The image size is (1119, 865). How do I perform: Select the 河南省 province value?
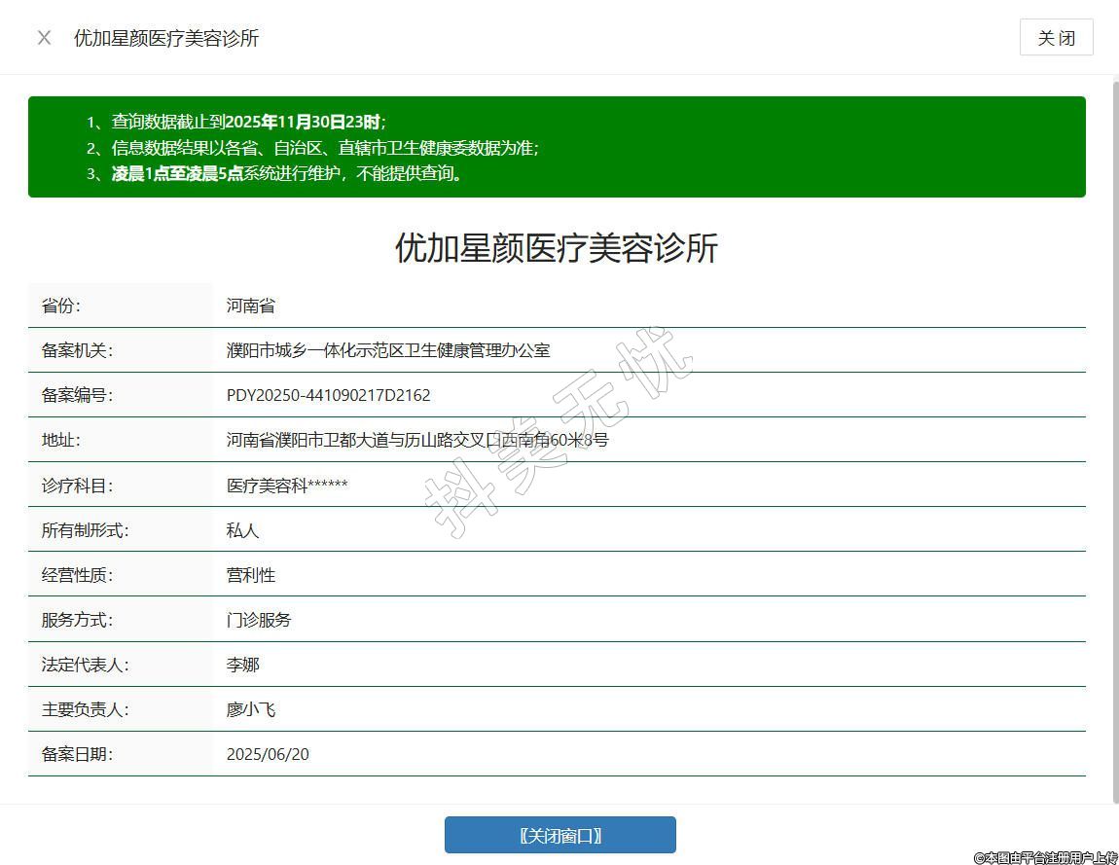click(x=251, y=306)
